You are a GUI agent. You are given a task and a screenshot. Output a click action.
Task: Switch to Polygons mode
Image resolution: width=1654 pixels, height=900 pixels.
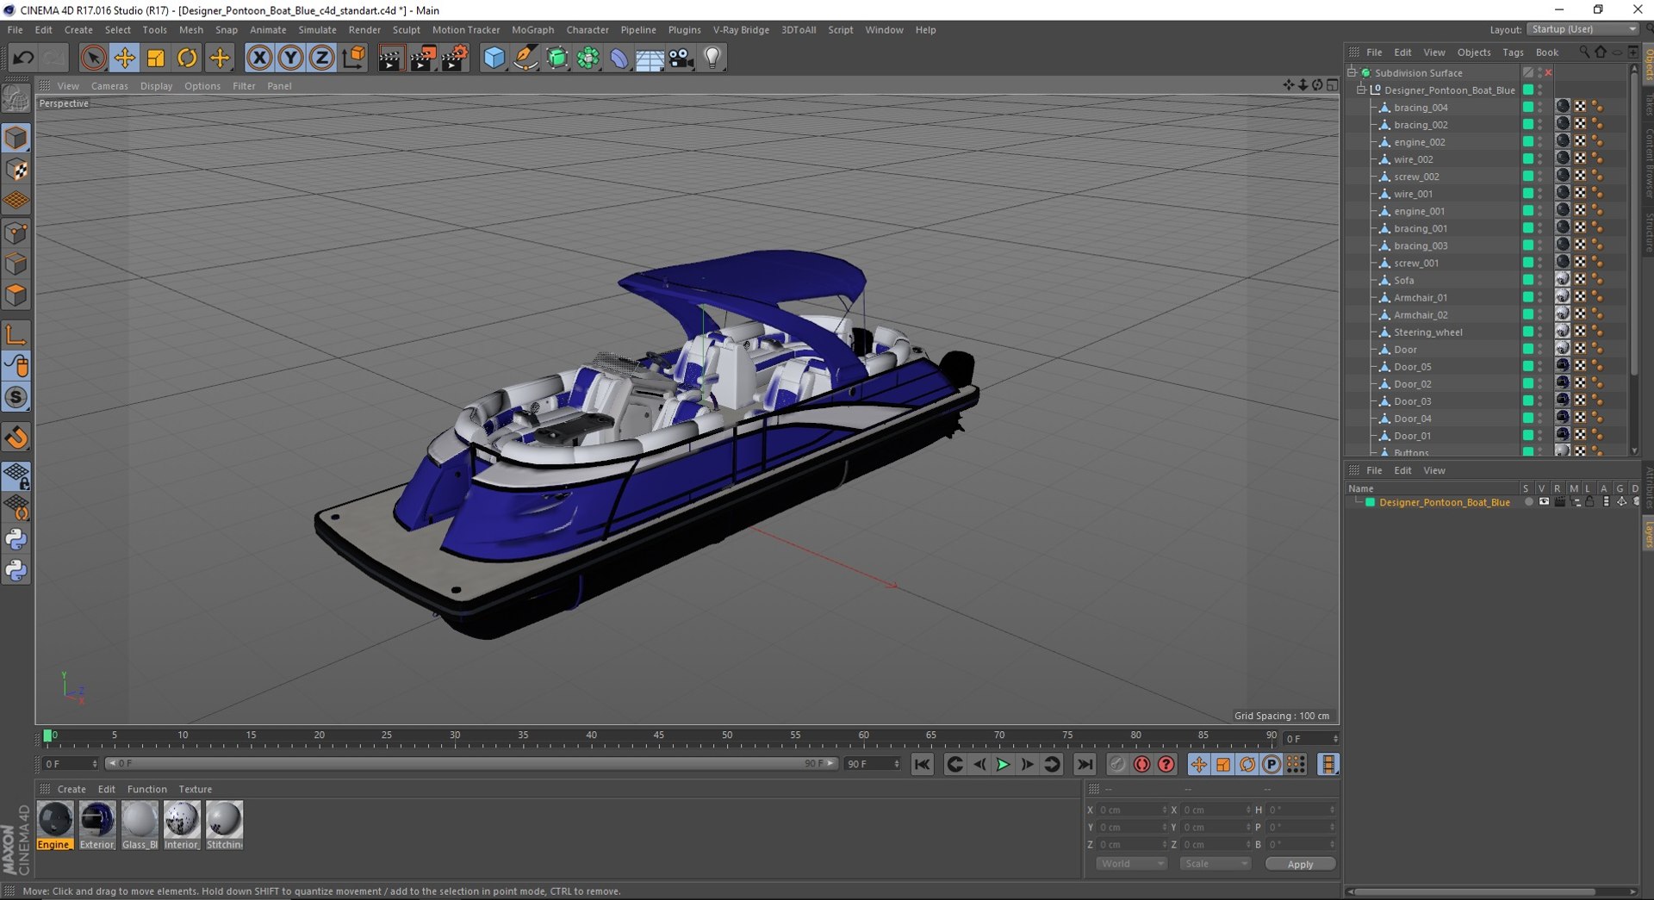pos(16,295)
